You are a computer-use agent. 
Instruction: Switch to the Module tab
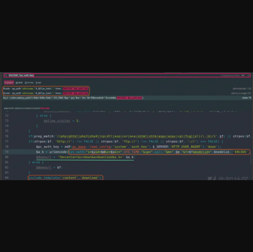[19, 83]
